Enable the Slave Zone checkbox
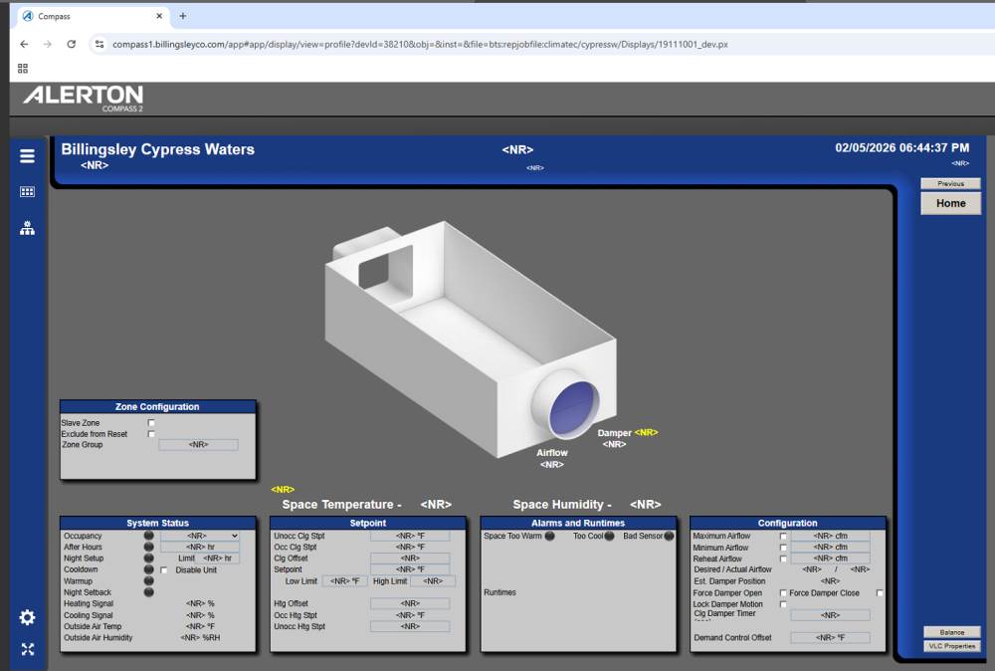995x671 pixels. [151, 423]
